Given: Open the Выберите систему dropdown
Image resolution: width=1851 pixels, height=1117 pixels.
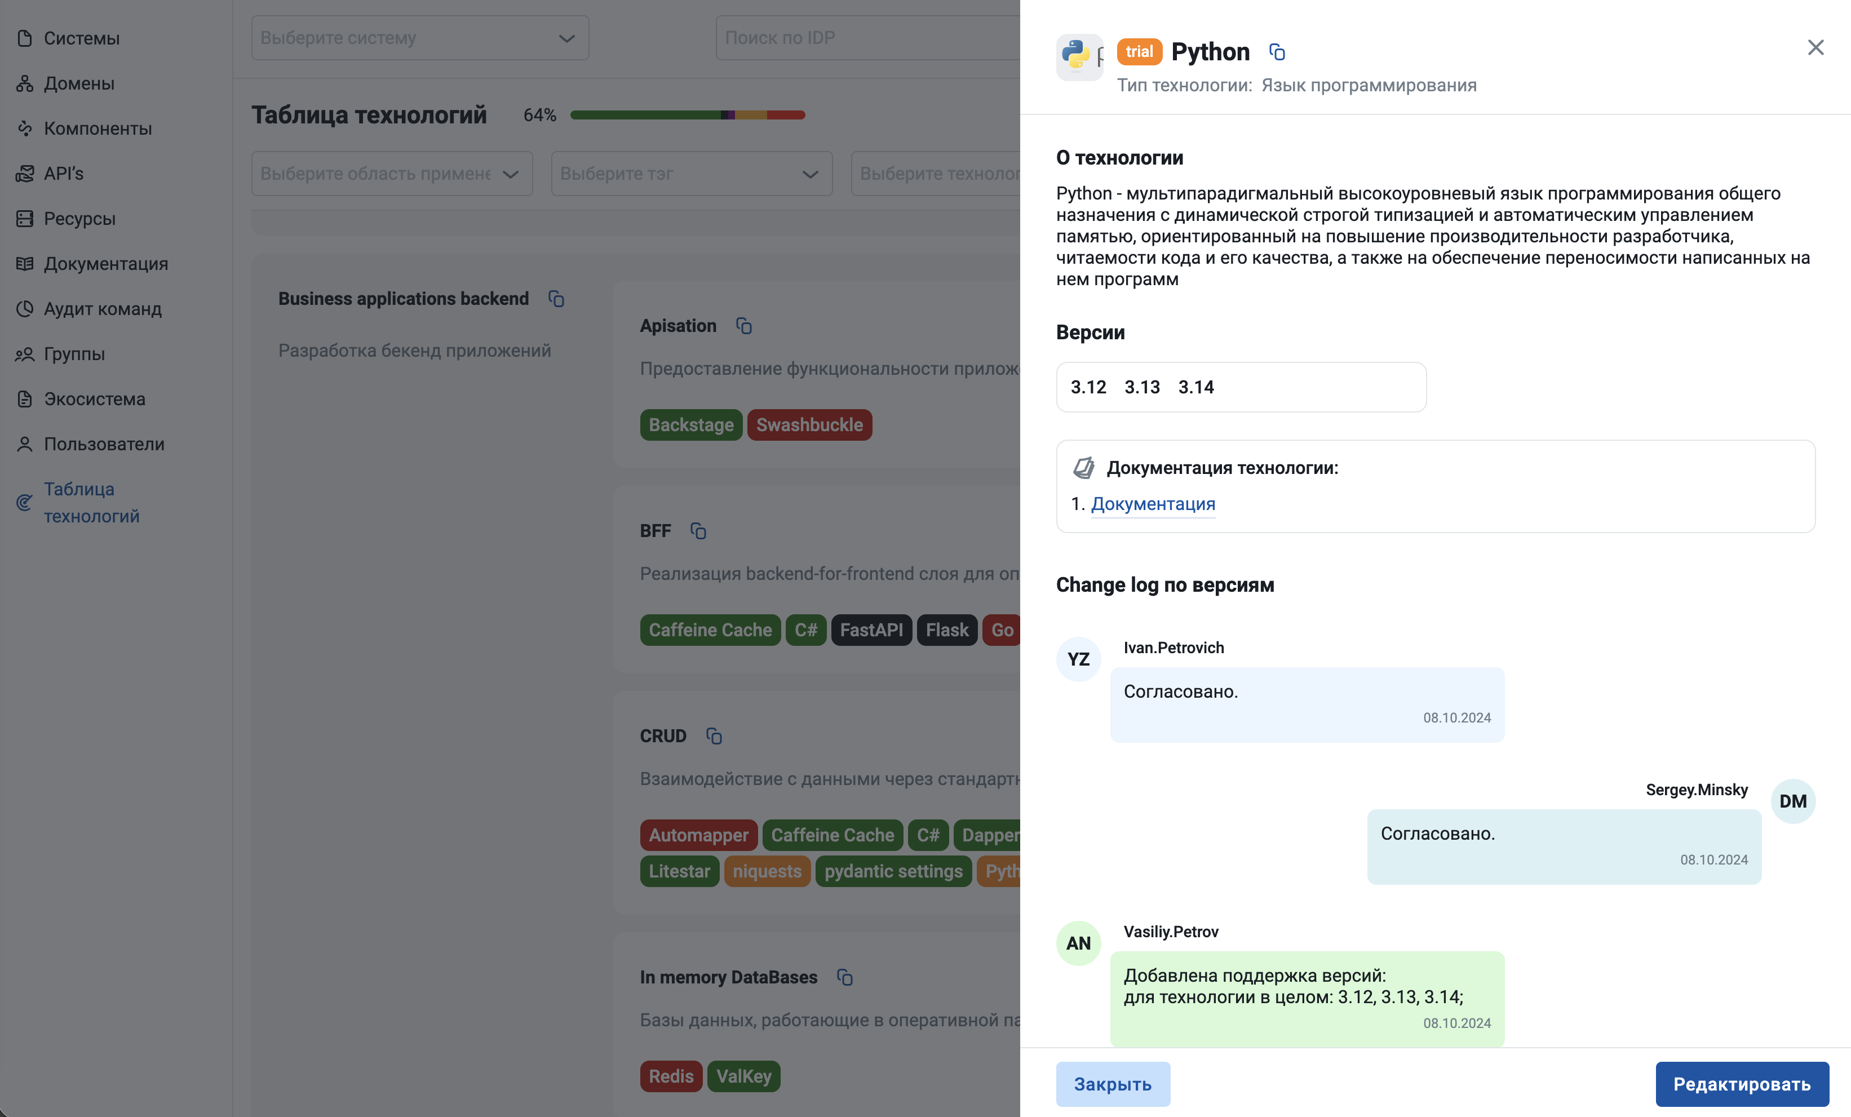Looking at the screenshot, I should coord(419,38).
